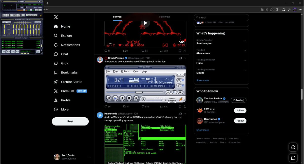Toggle Winamp repeat button beside Shuffle
The image size is (304, 164).
click(35, 15)
